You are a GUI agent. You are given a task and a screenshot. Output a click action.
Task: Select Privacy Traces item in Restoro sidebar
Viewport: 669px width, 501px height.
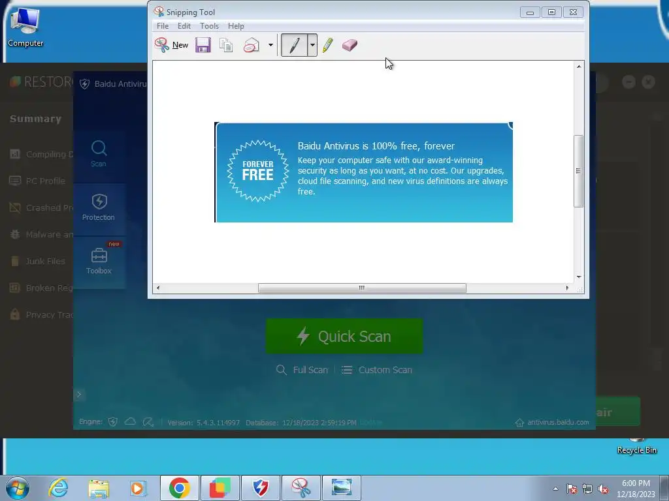[41, 315]
